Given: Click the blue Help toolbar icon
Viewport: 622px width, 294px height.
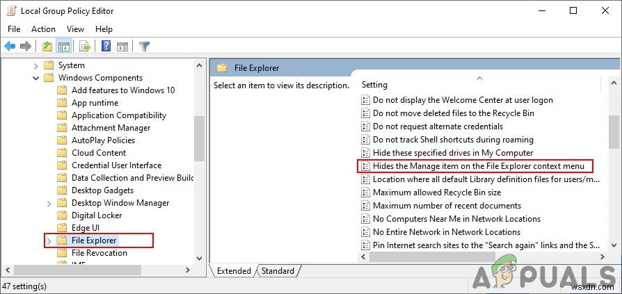Looking at the screenshot, I should pyautogui.click(x=106, y=47).
